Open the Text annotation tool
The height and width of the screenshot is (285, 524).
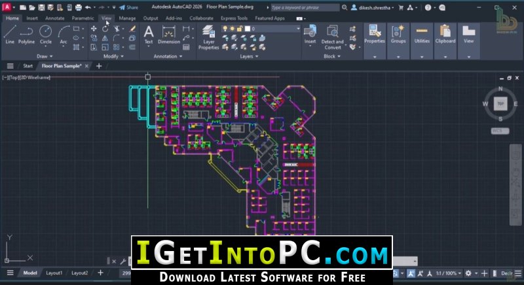(149, 35)
